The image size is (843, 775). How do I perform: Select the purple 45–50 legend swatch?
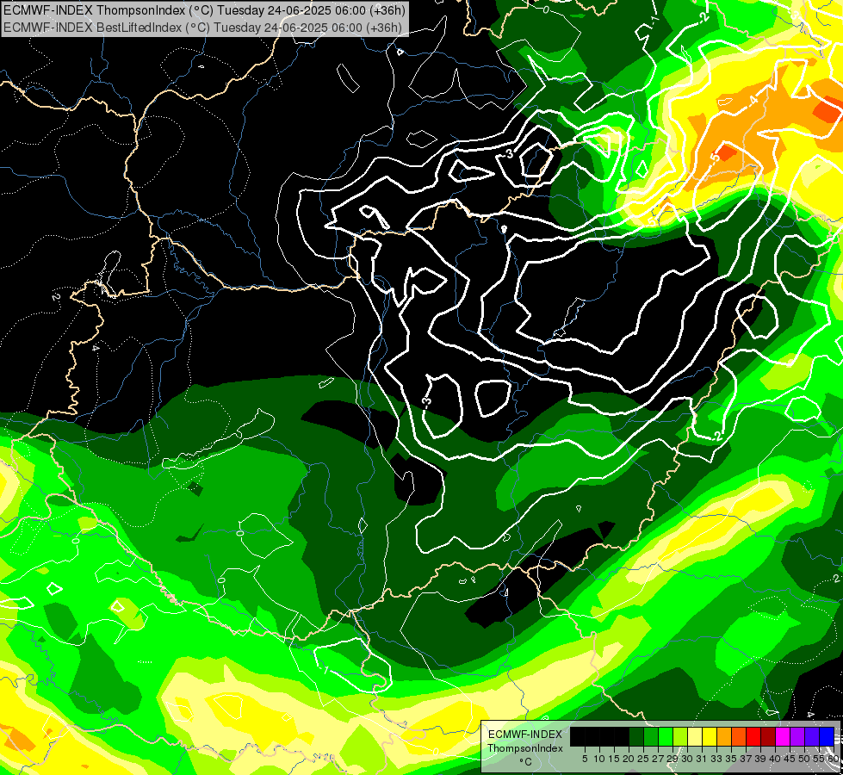[797, 736]
